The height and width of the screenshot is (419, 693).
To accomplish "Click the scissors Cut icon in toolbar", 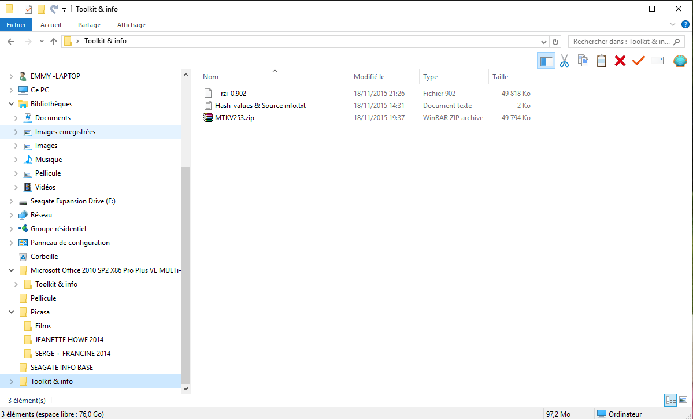I will tap(564, 61).
